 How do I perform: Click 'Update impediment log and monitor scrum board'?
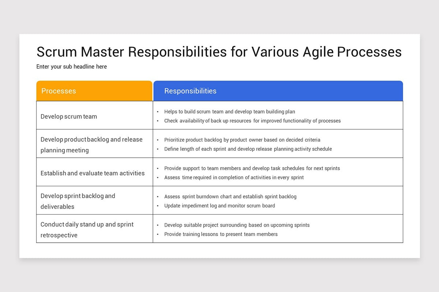coord(219,205)
